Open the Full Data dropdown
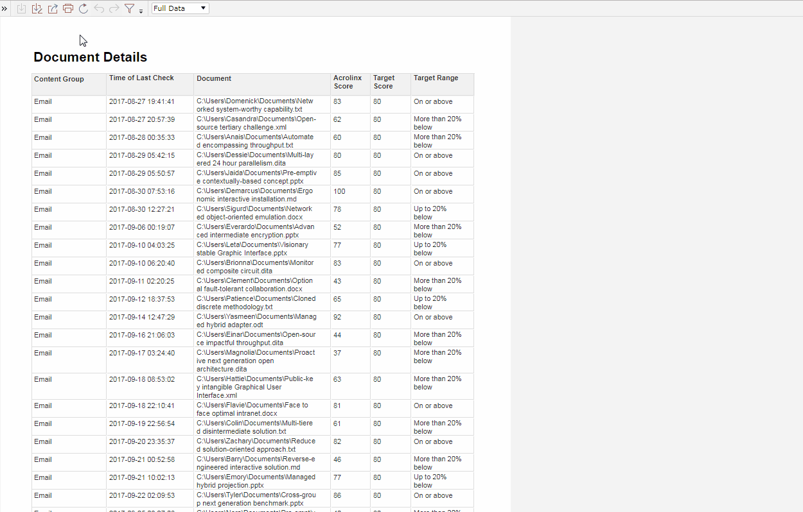803x512 pixels. [180, 8]
